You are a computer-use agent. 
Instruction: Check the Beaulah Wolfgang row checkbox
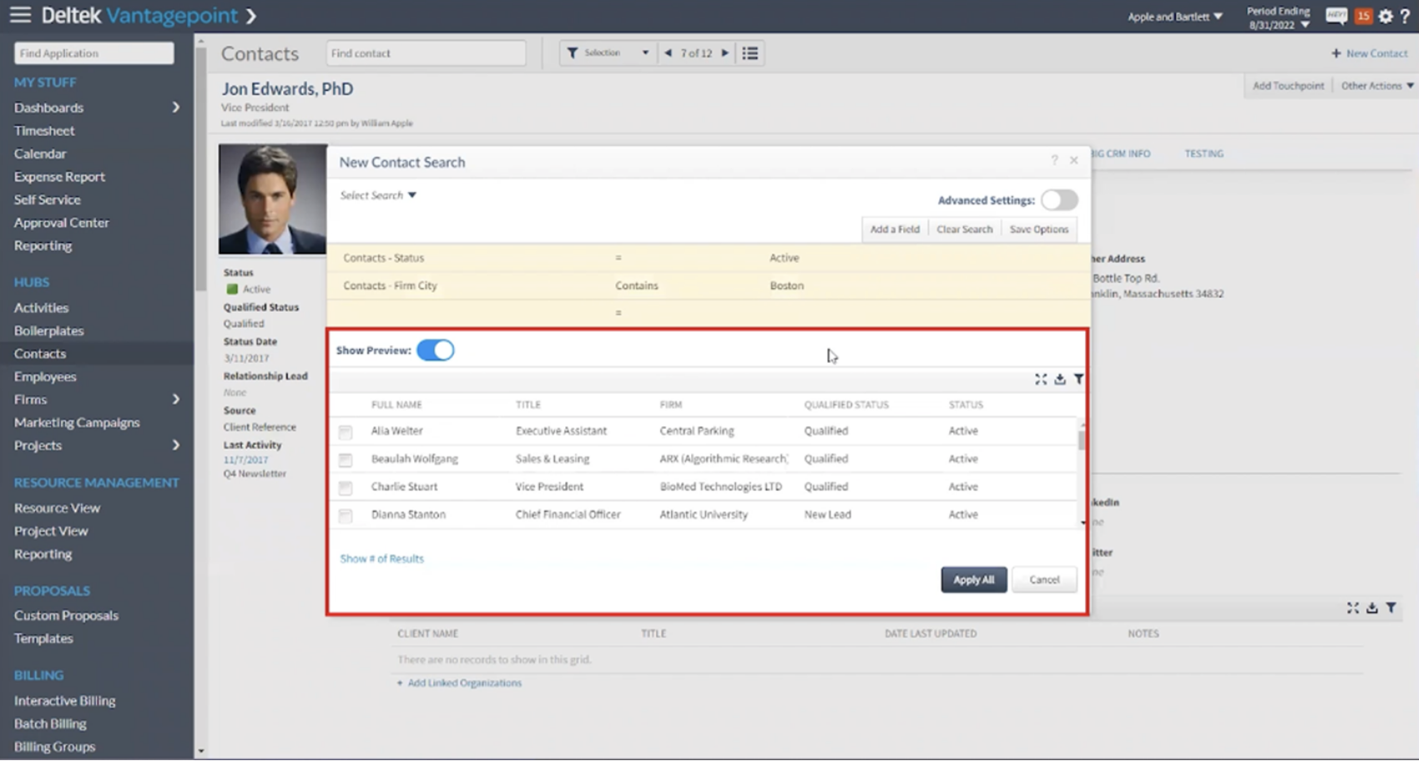[x=346, y=460]
